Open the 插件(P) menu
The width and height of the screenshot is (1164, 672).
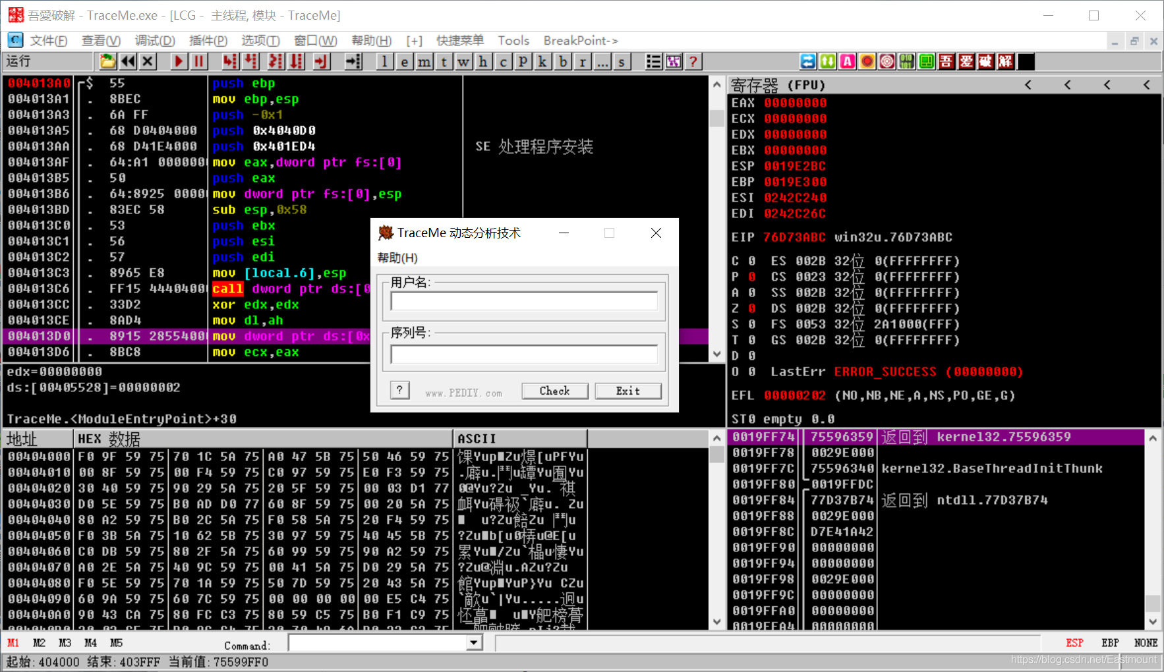(x=208, y=41)
